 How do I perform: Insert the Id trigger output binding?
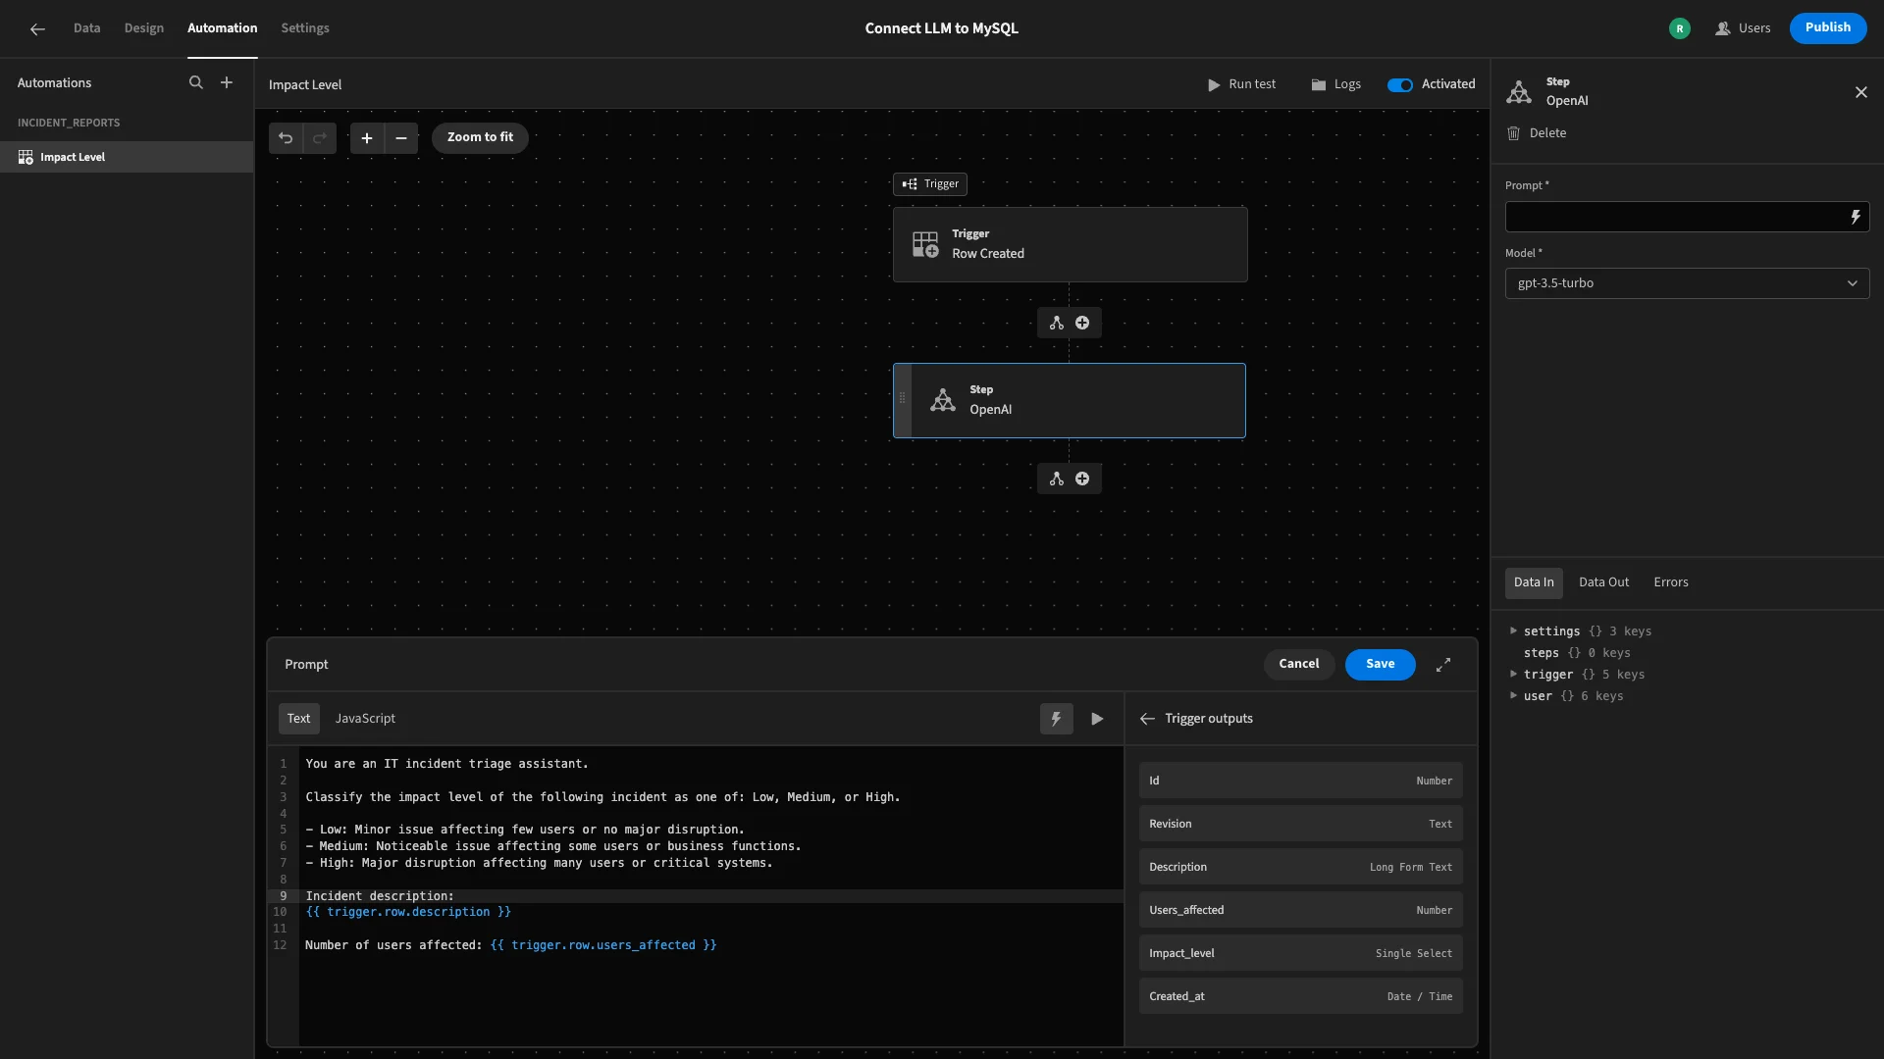1300,781
